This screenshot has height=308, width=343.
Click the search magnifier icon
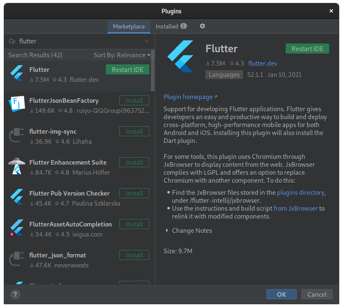[x=12, y=41]
